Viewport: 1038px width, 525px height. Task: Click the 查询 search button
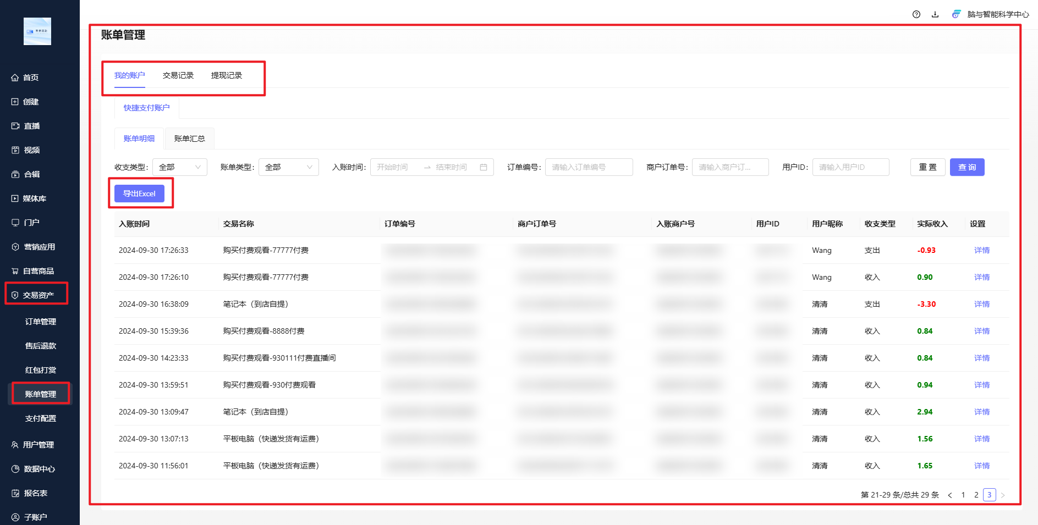966,167
